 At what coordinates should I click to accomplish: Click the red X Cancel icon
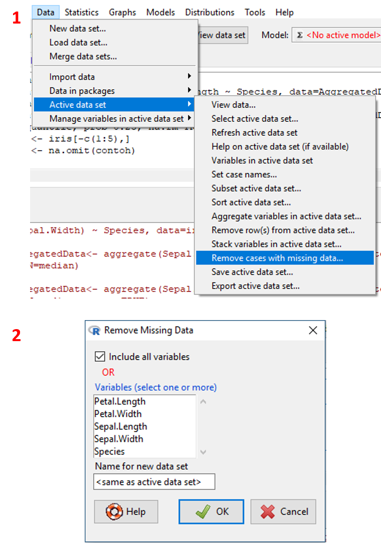tap(268, 511)
